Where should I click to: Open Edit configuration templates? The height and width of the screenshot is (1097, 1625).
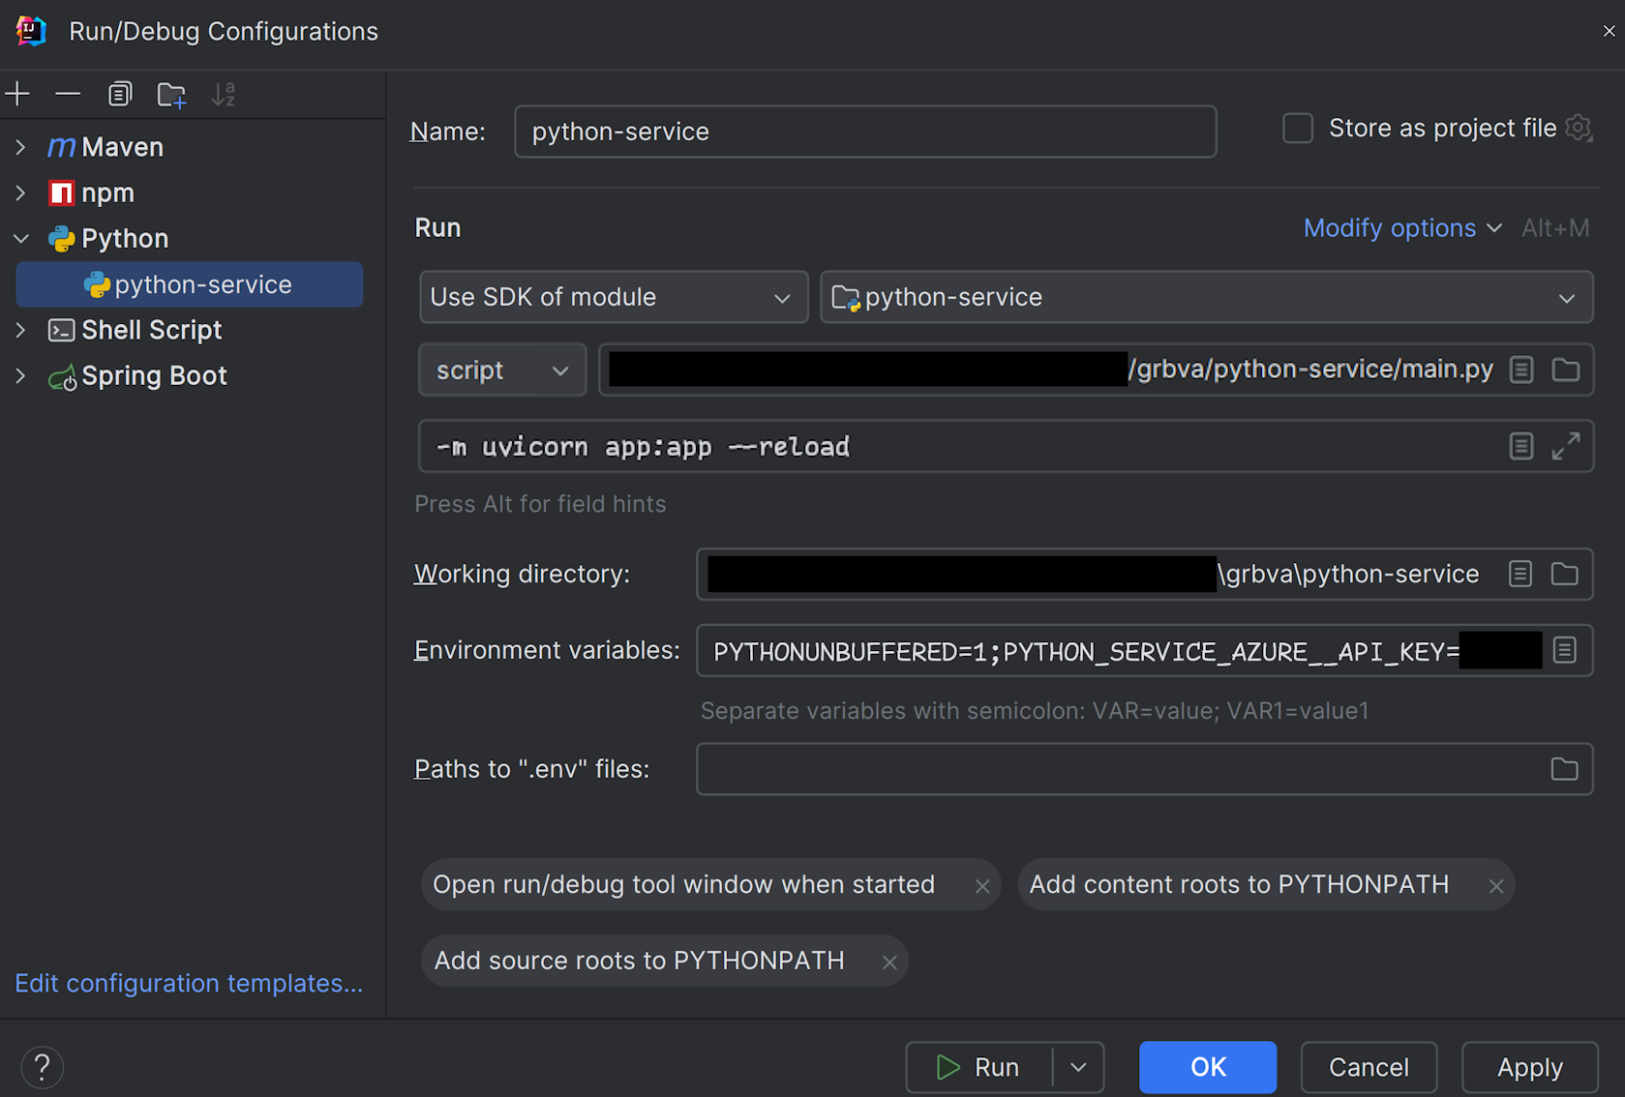189,983
